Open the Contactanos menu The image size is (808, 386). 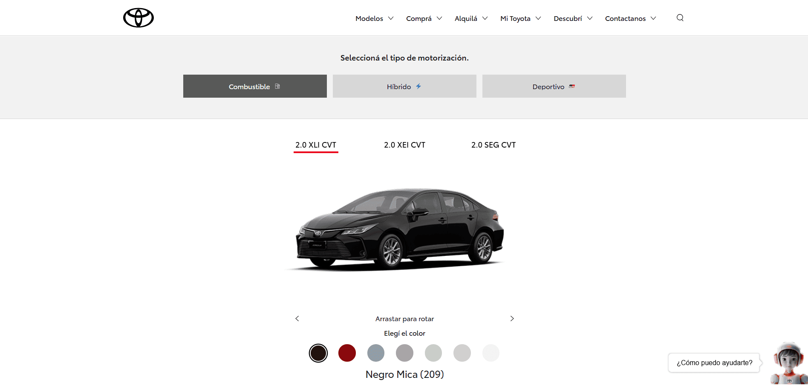(x=630, y=18)
